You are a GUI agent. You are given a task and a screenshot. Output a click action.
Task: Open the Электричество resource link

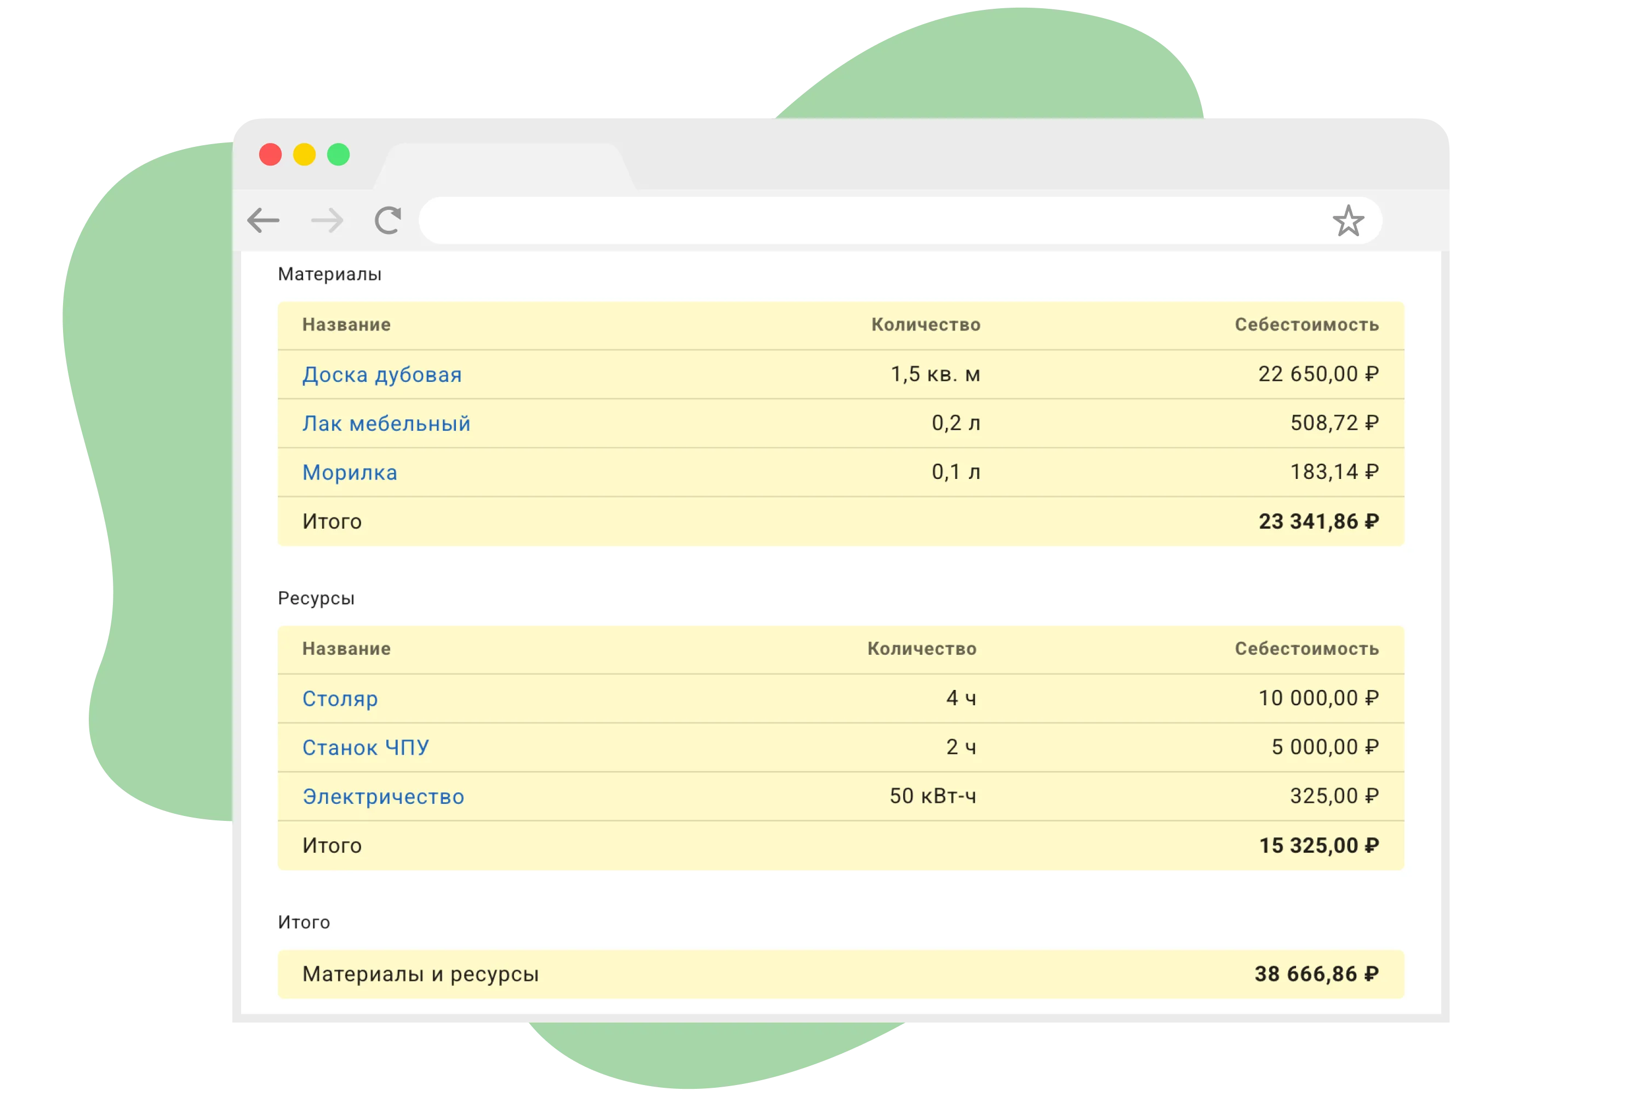point(383,796)
